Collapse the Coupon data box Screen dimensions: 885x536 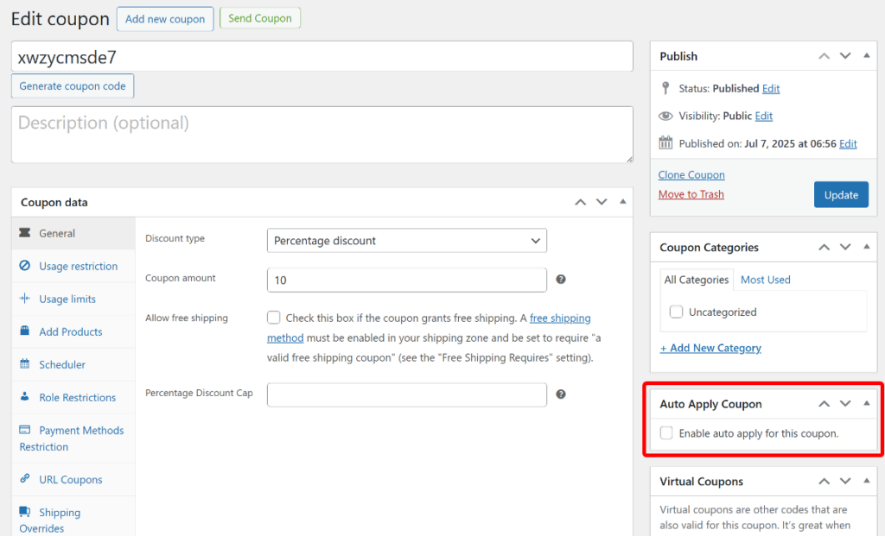click(623, 201)
